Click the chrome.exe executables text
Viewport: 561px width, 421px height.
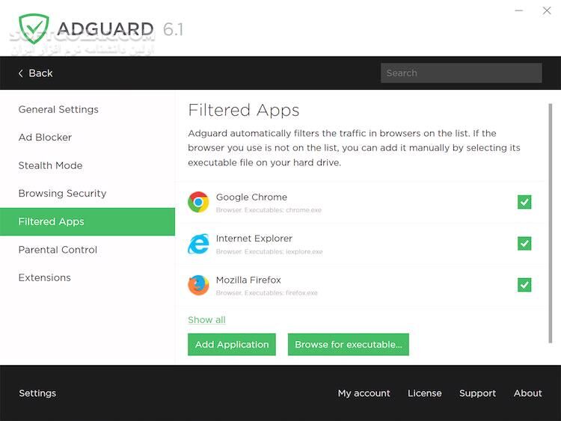[x=269, y=210]
